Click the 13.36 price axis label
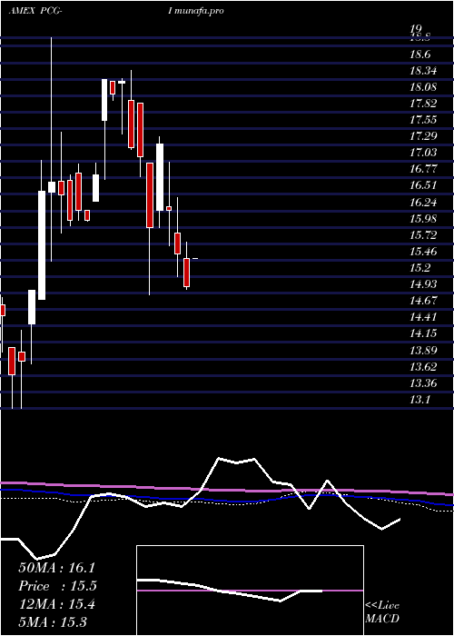This screenshot has width=454, height=636. tap(423, 383)
